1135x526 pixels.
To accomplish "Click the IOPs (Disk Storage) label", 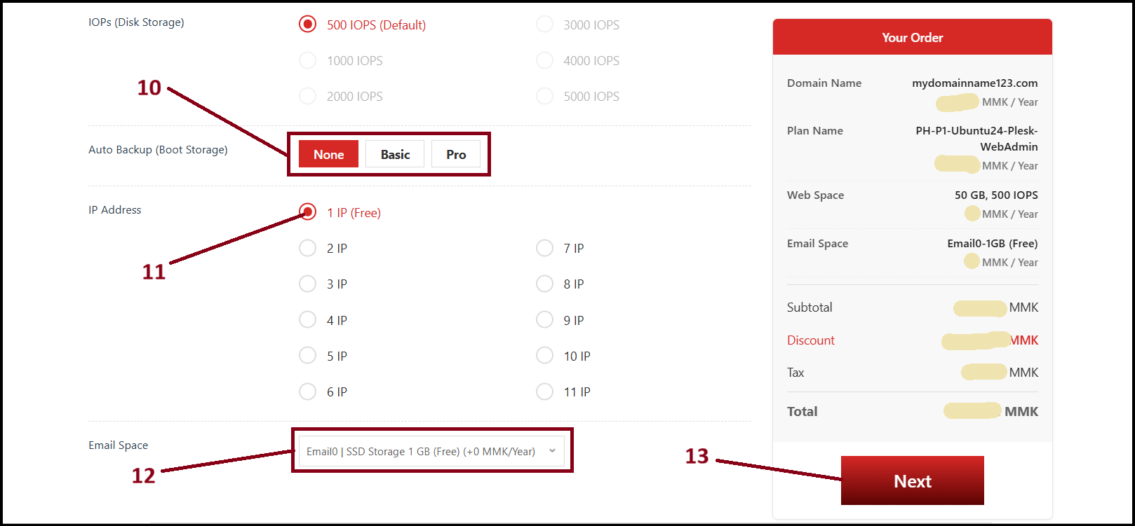I will pyautogui.click(x=136, y=22).
